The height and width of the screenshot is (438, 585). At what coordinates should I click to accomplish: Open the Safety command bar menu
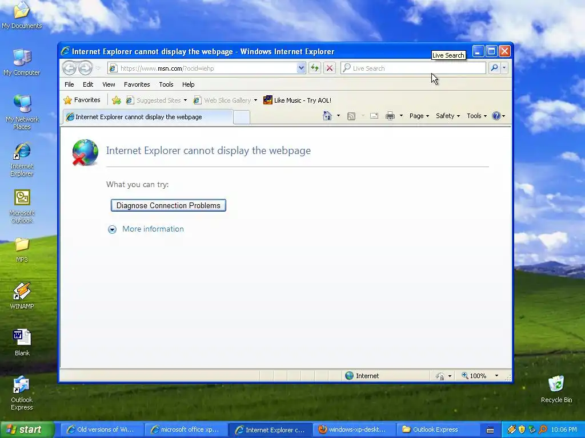[448, 116]
